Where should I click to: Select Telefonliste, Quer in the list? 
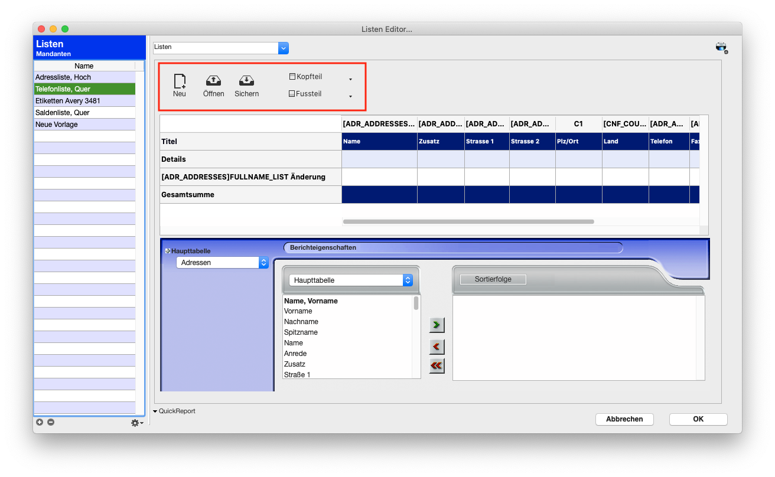point(84,89)
